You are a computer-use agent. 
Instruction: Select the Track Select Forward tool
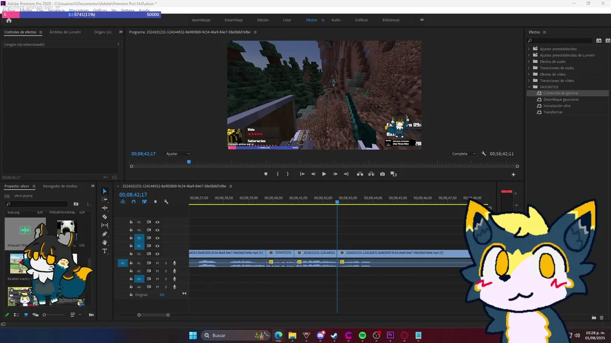105,200
